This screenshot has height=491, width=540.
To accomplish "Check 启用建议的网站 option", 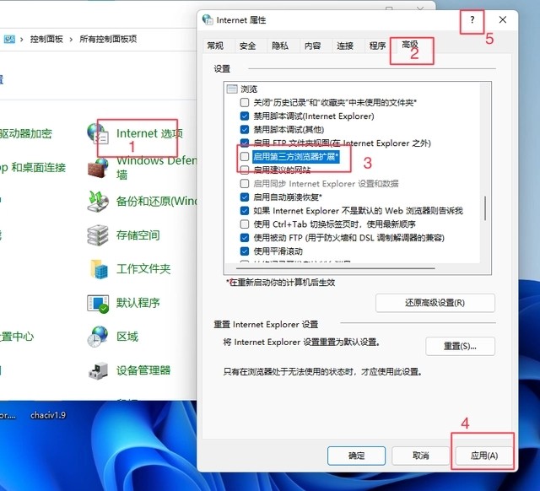I will (x=245, y=170).
